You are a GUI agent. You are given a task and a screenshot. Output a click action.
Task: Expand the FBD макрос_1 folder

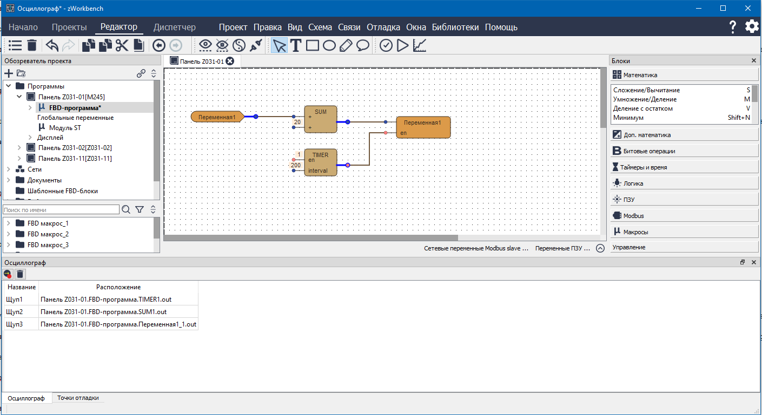coord(9,223)
